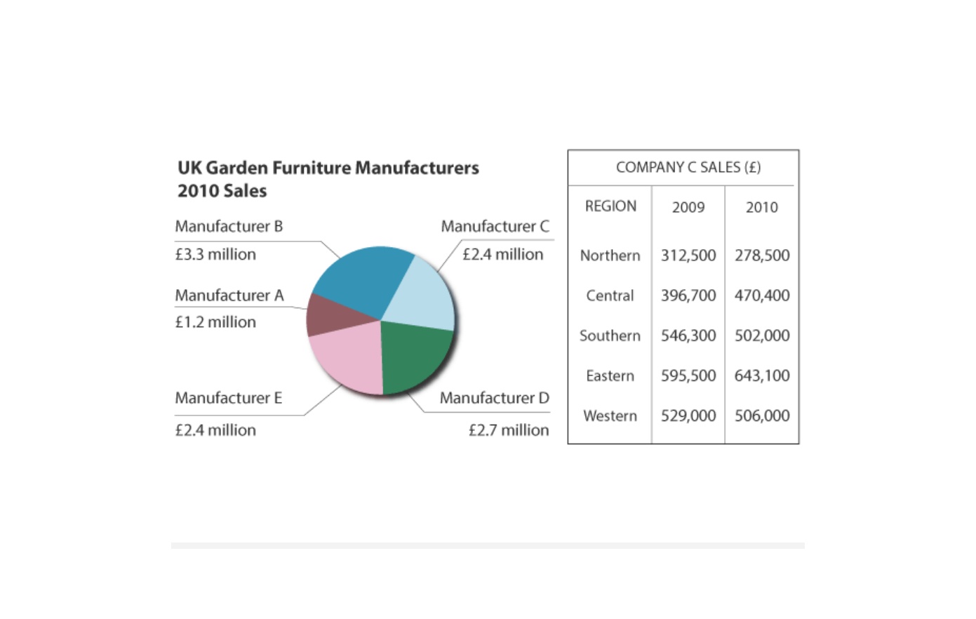Viewport: 976px width, 619px height.
Task: Click the 'Manufacturer D' label
Action: coord(495,398)
